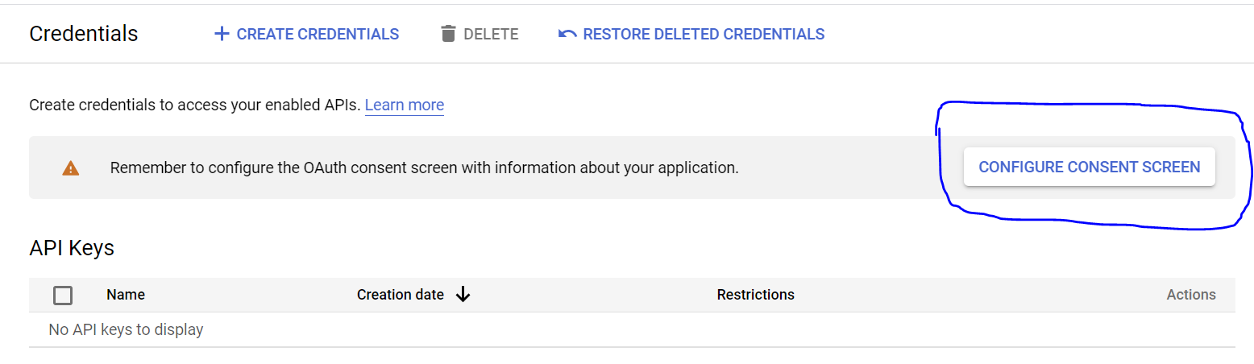This screenshot has height=364, width=1254.
Task: Click the plus icon beside Create Credentials
Action: click(222, 34)
